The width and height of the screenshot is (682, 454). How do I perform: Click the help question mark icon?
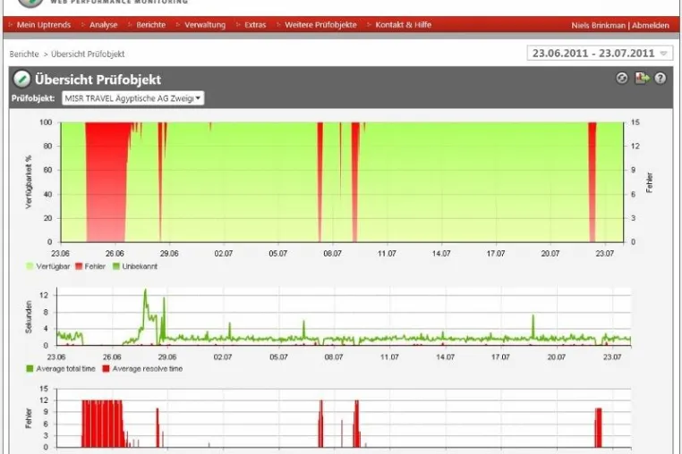[661, 79]
